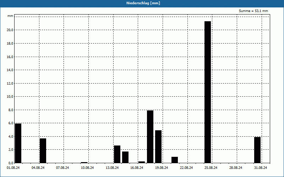284x177 pixels.
Task: Click the Summe = 53,1 mm label
Action: [253, 11]
